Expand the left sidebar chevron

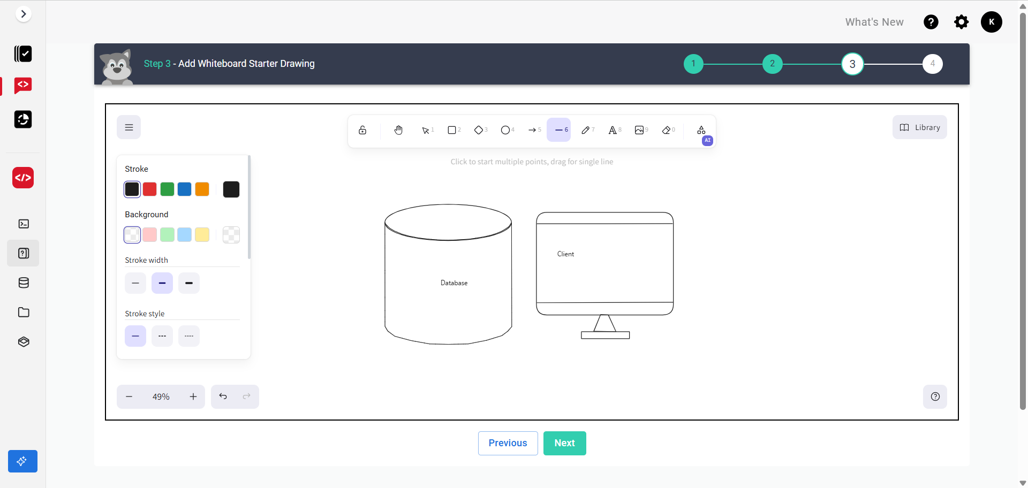tap(23, 14)
